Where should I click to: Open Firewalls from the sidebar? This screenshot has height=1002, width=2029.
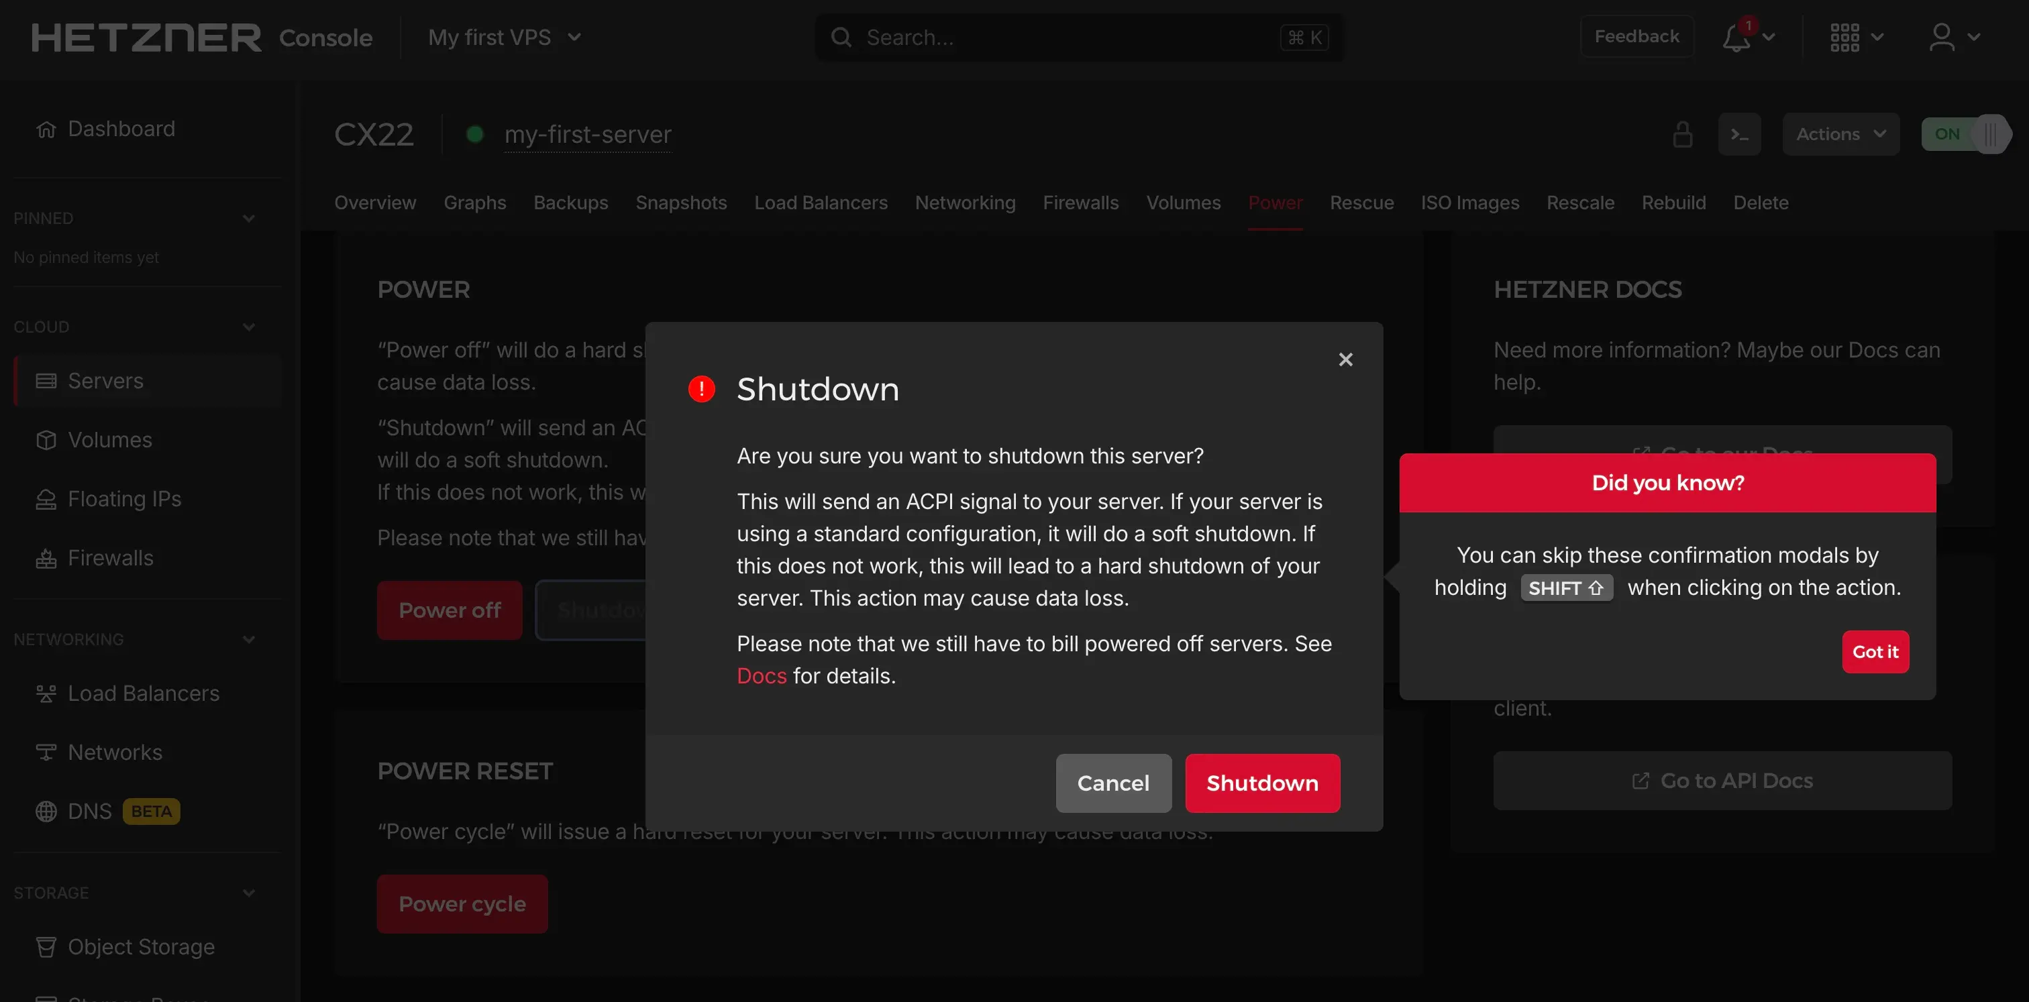tap(110, 557)
